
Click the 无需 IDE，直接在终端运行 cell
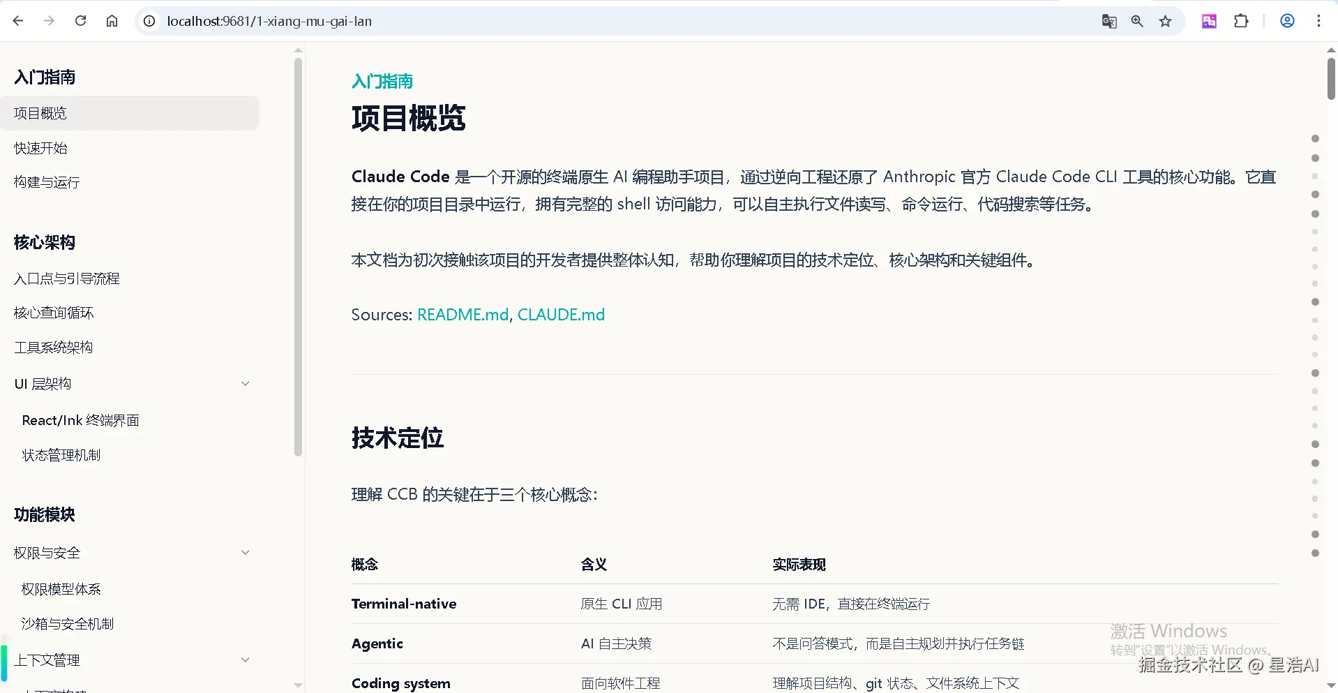tap(851, 604)
